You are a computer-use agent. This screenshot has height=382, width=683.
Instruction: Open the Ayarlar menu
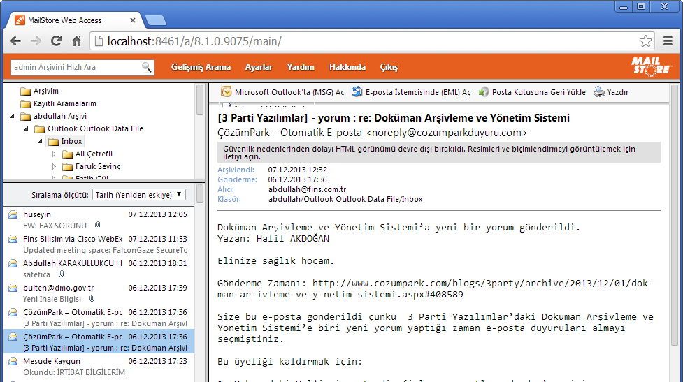point(259,67)
